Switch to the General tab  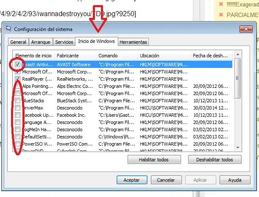pyautogui.click(x=18, y=42)
